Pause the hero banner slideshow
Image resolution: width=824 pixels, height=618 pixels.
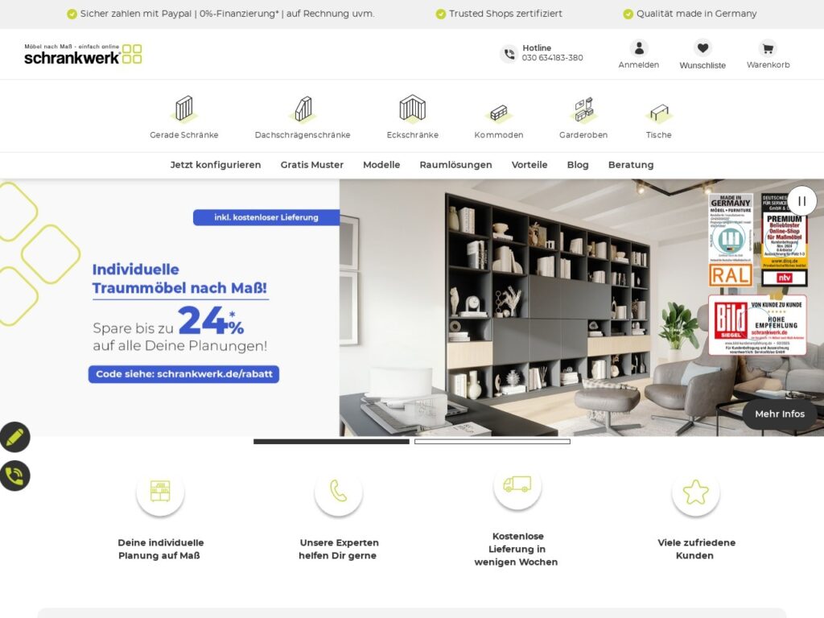click(801, 201)
